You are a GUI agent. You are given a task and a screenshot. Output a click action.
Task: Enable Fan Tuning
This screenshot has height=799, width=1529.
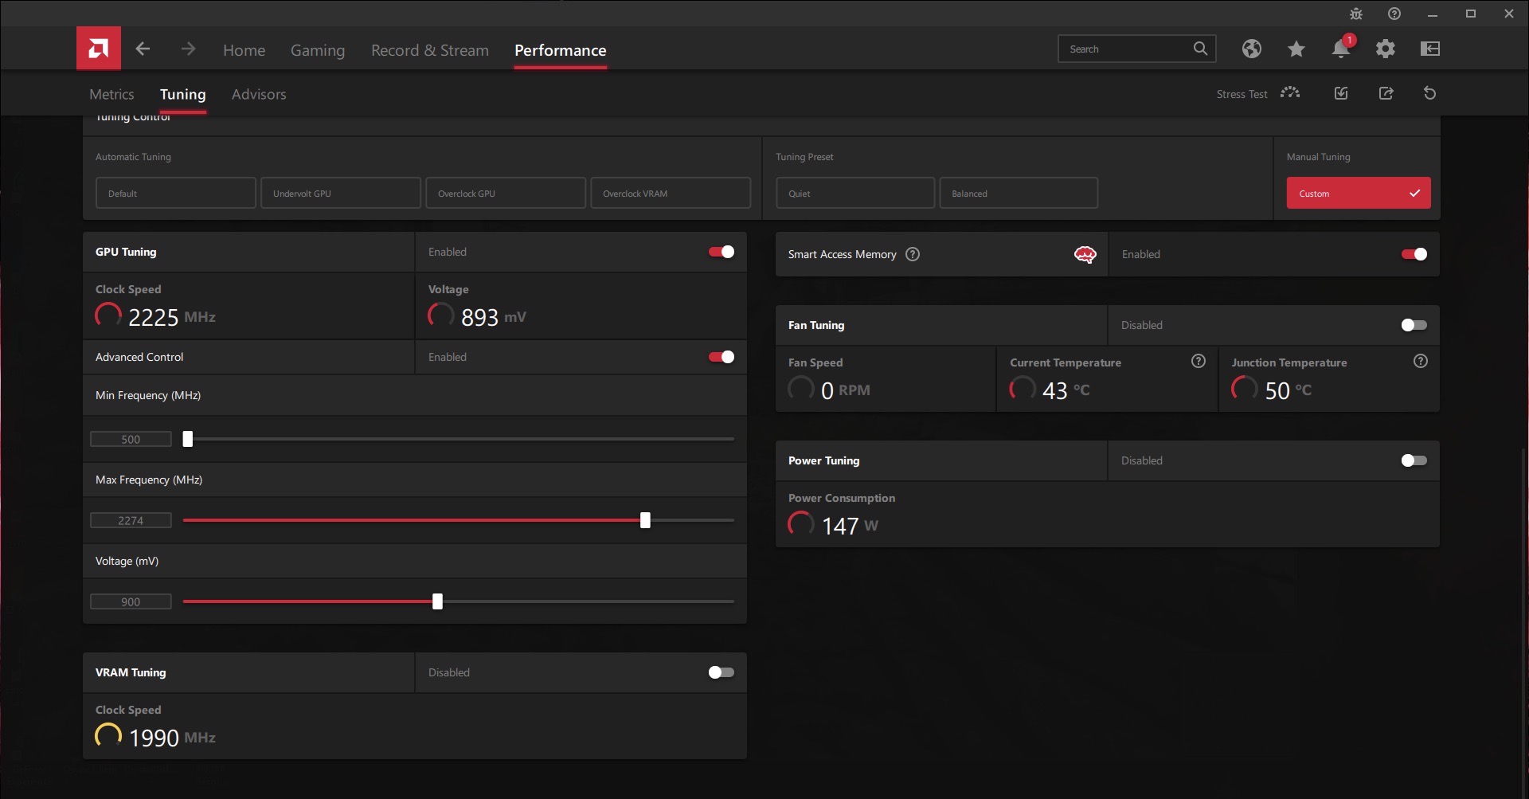[x=1413, y=325]
